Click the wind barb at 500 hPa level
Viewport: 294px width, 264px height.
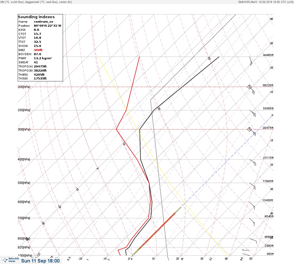coord(252,186)
